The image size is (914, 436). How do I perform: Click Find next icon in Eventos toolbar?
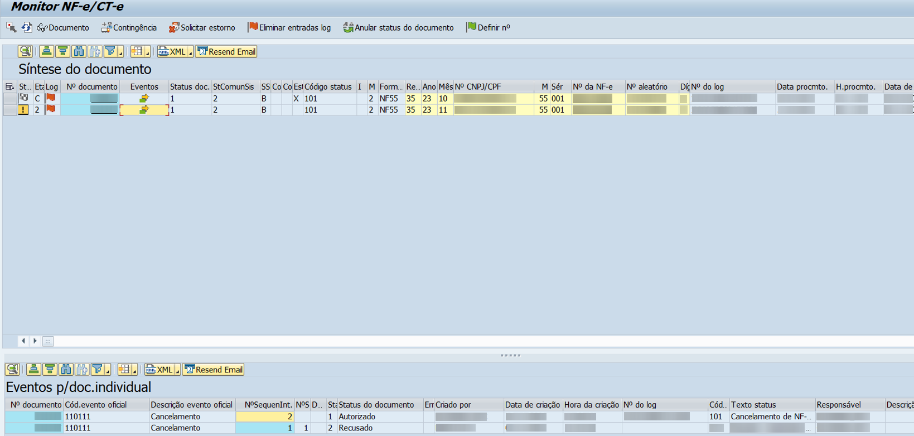tap(82, 369)
